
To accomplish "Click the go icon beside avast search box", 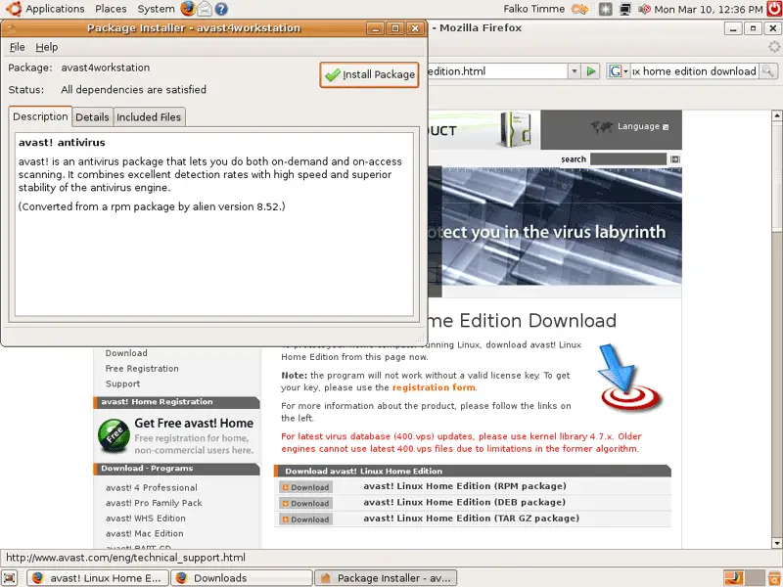I will point(674,159).
